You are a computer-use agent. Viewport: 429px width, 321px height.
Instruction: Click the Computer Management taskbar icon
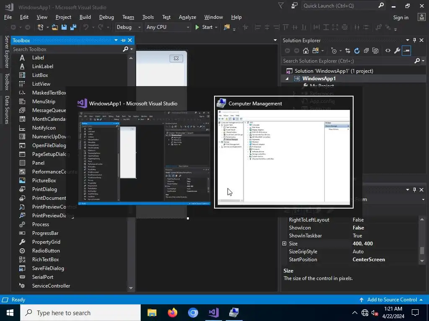(x=234, y=313)
